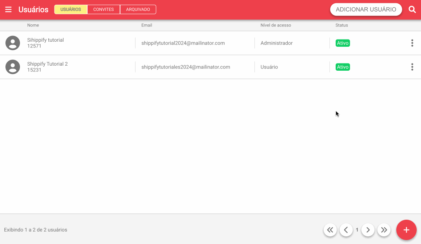Jump to last page with double-right arrows
The image size is (421, 244).
(384, 230)
